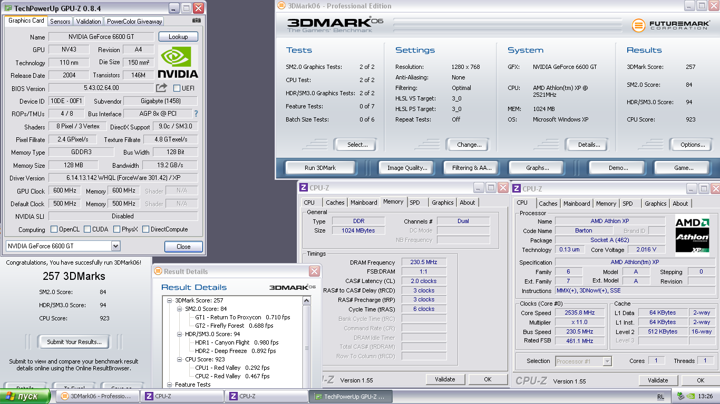This screenshot has height=404, width=720.
Task: Select CPU2 - Red Valley row
Action: (232, 376)
